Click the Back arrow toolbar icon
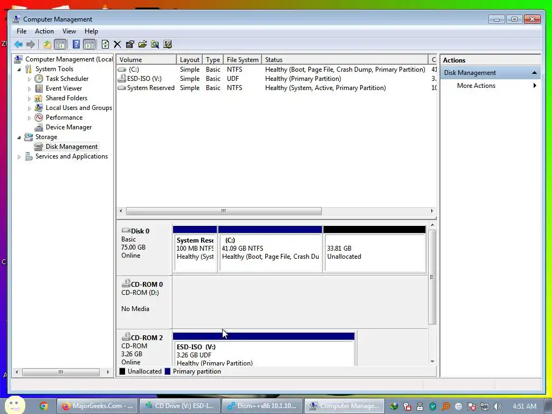Screen dimensions: 552x414 pos(18,44)
